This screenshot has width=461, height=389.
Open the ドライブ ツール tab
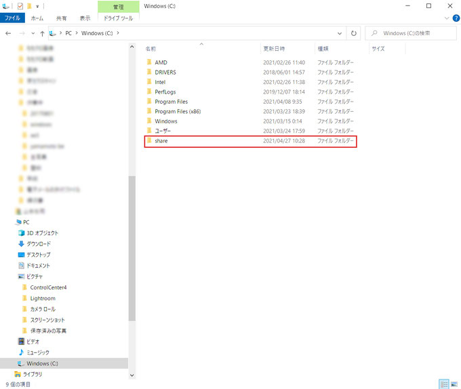click(118, 18)
